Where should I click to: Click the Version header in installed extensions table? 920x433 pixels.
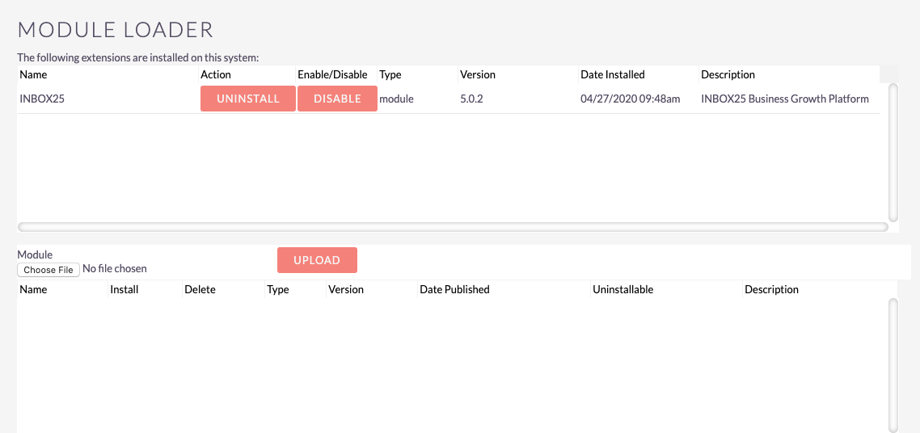pos(478,74)
